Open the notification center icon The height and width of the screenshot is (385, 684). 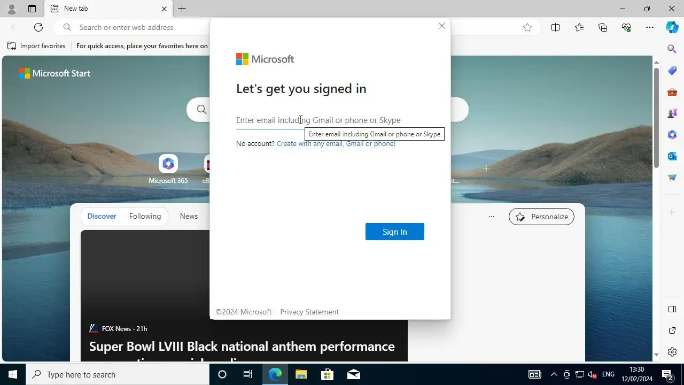coord(667,374)
